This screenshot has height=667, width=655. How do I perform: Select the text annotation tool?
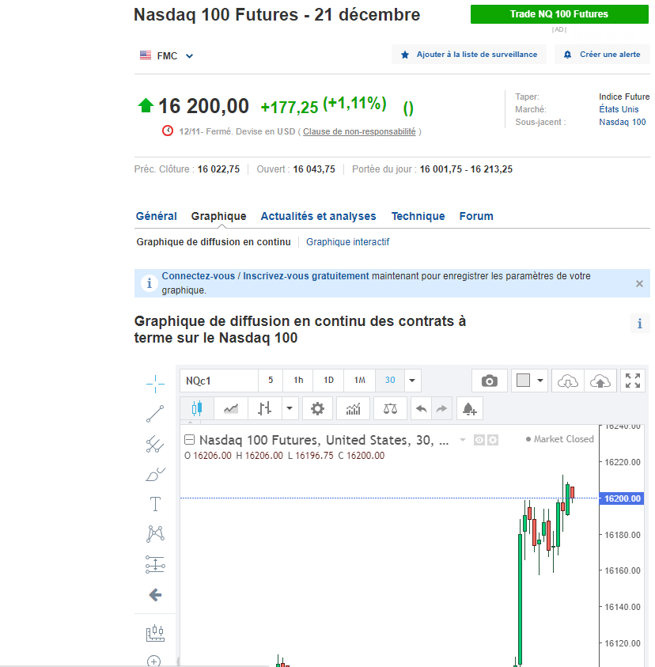[155, 504]
